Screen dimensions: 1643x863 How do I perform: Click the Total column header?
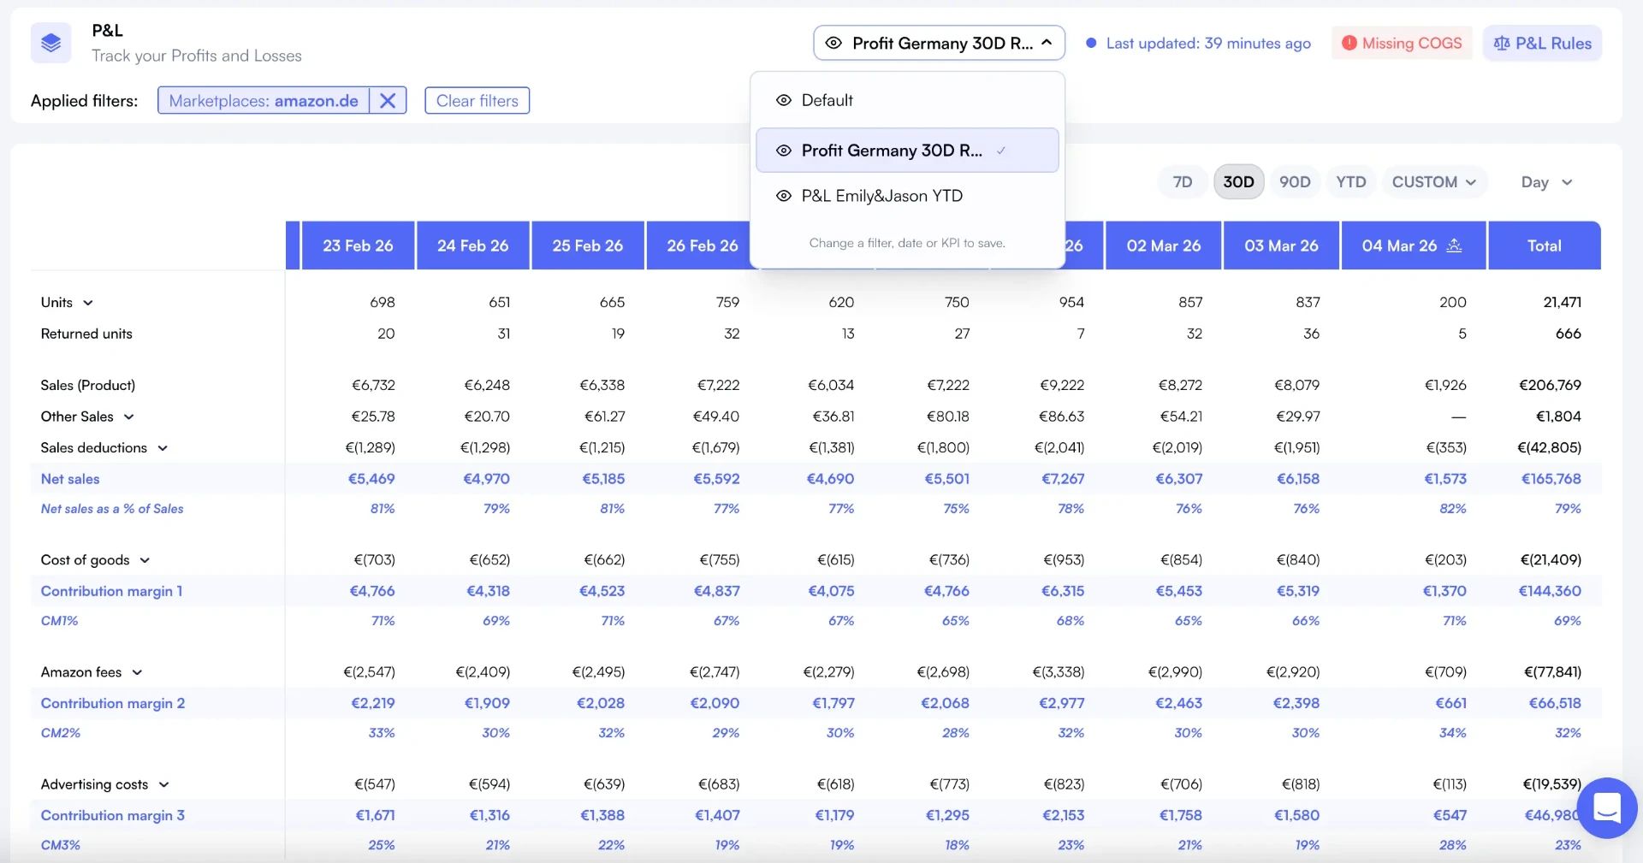1545,245
